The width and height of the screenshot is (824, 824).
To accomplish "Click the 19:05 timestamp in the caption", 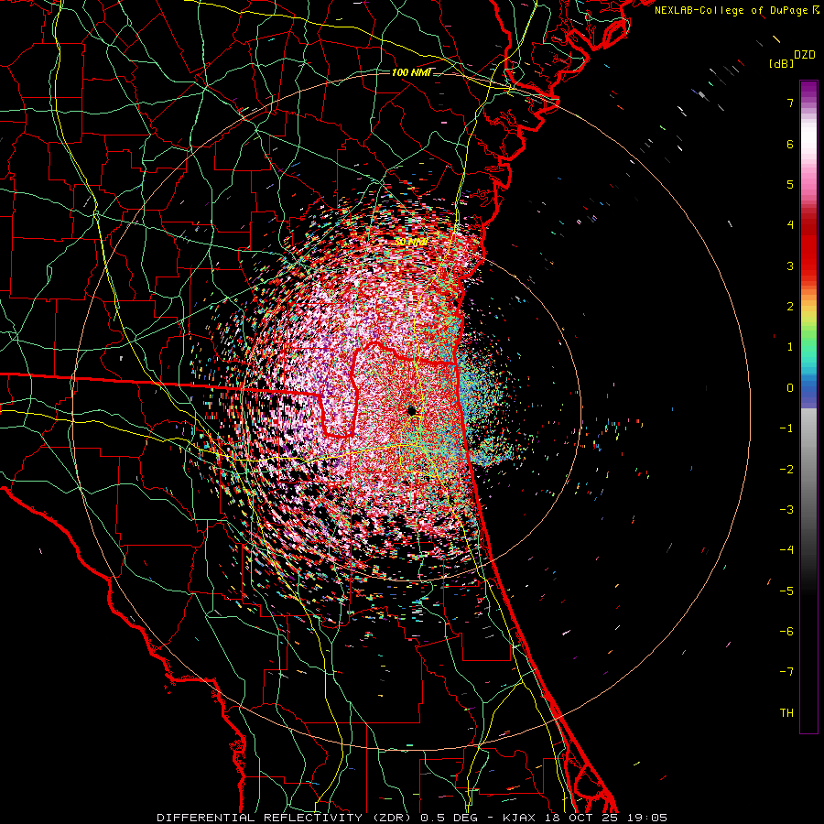I will point(647,818).
